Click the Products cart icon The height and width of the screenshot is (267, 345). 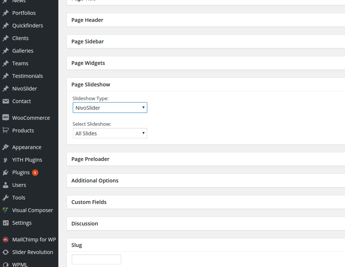click(6, 130)
